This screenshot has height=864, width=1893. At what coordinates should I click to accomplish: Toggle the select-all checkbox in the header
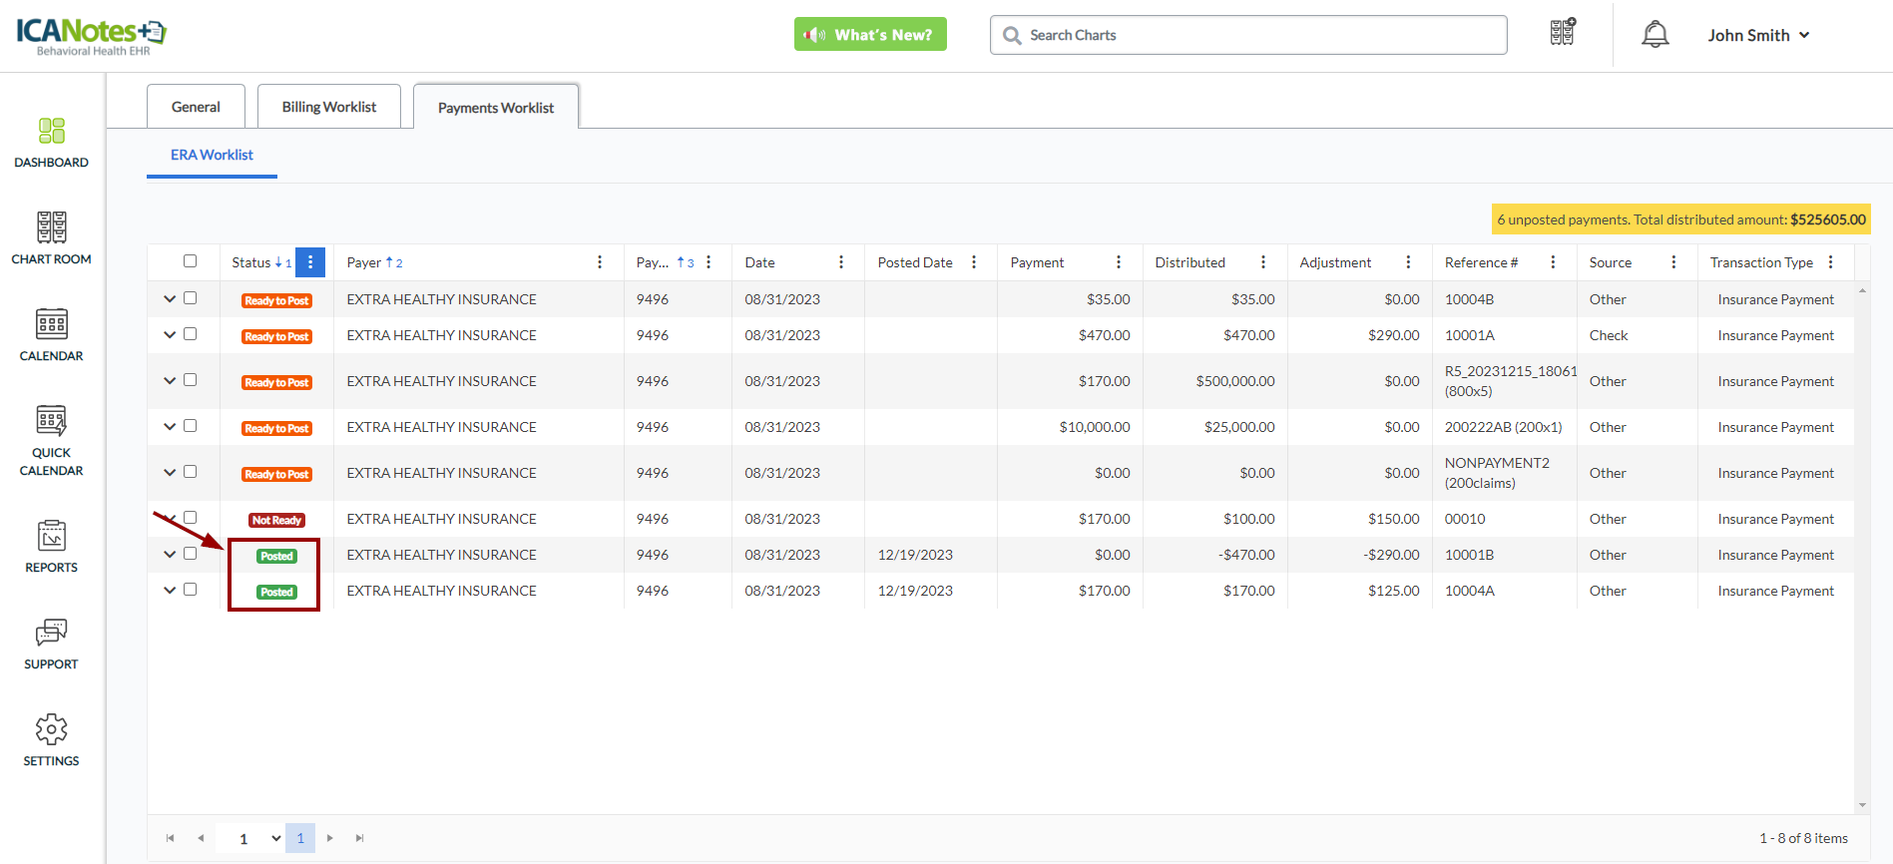pos(190,261)
